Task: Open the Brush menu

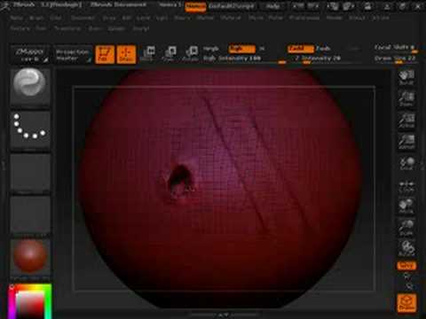Action: coord(36,18)
